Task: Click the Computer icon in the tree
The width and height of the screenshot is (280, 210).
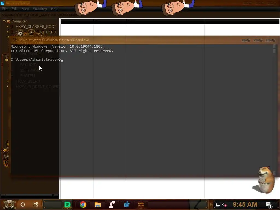Action: pyautogui.click(x=8, y=21)
